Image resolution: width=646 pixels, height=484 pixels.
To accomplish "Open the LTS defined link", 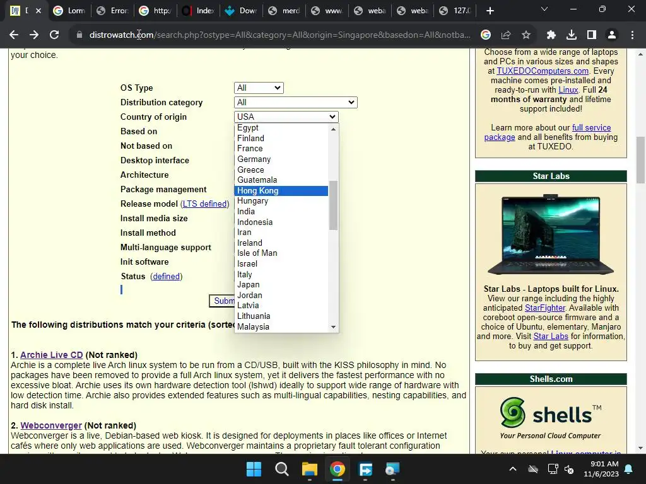I will click(x=205, y=204).
